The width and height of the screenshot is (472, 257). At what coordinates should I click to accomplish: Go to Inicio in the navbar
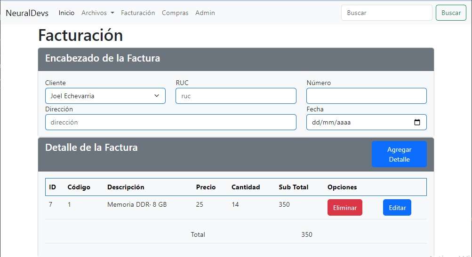[66, 13]
